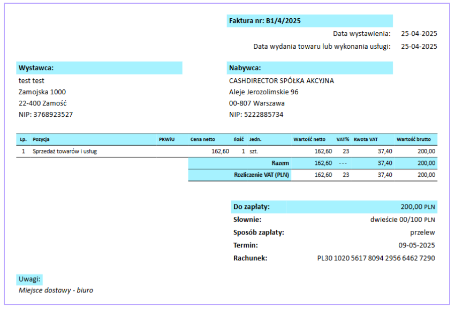The image size is (455, 309).
Task: Click the address line "Zamojska 1000"
Action: pos(42,92)
